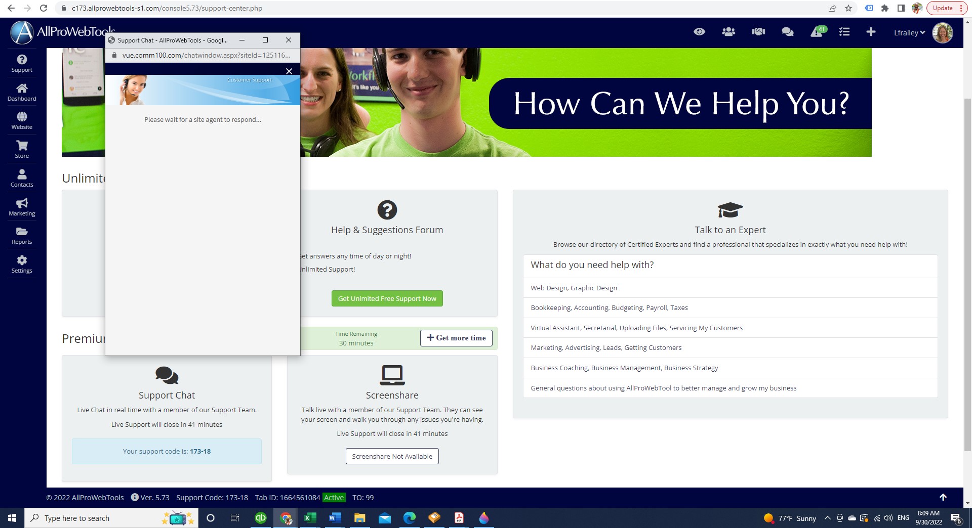Click the AllProWebTools logo
This screenshot has height=528, width=972.
pyautogui.click(x=63, y=32)
